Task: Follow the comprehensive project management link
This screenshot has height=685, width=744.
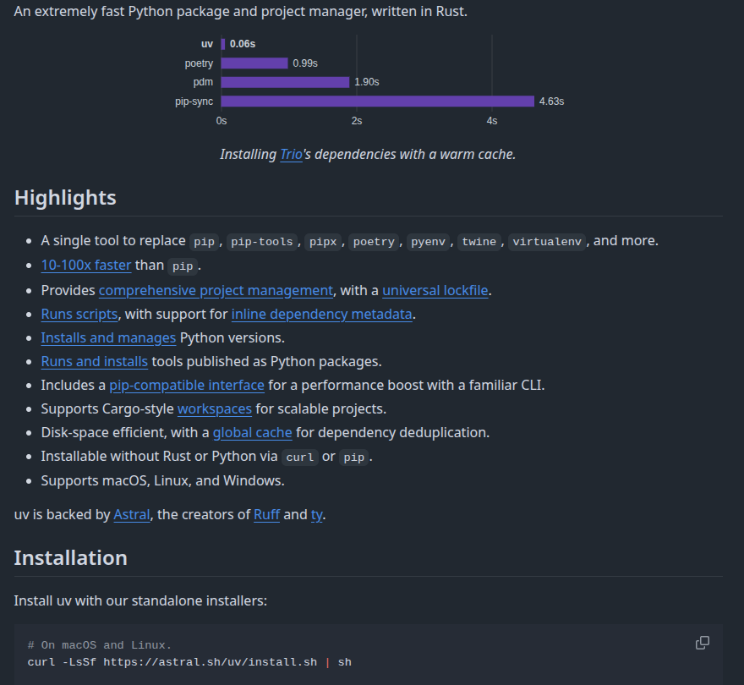Action: pyautogui.click(x=216, y=290)
